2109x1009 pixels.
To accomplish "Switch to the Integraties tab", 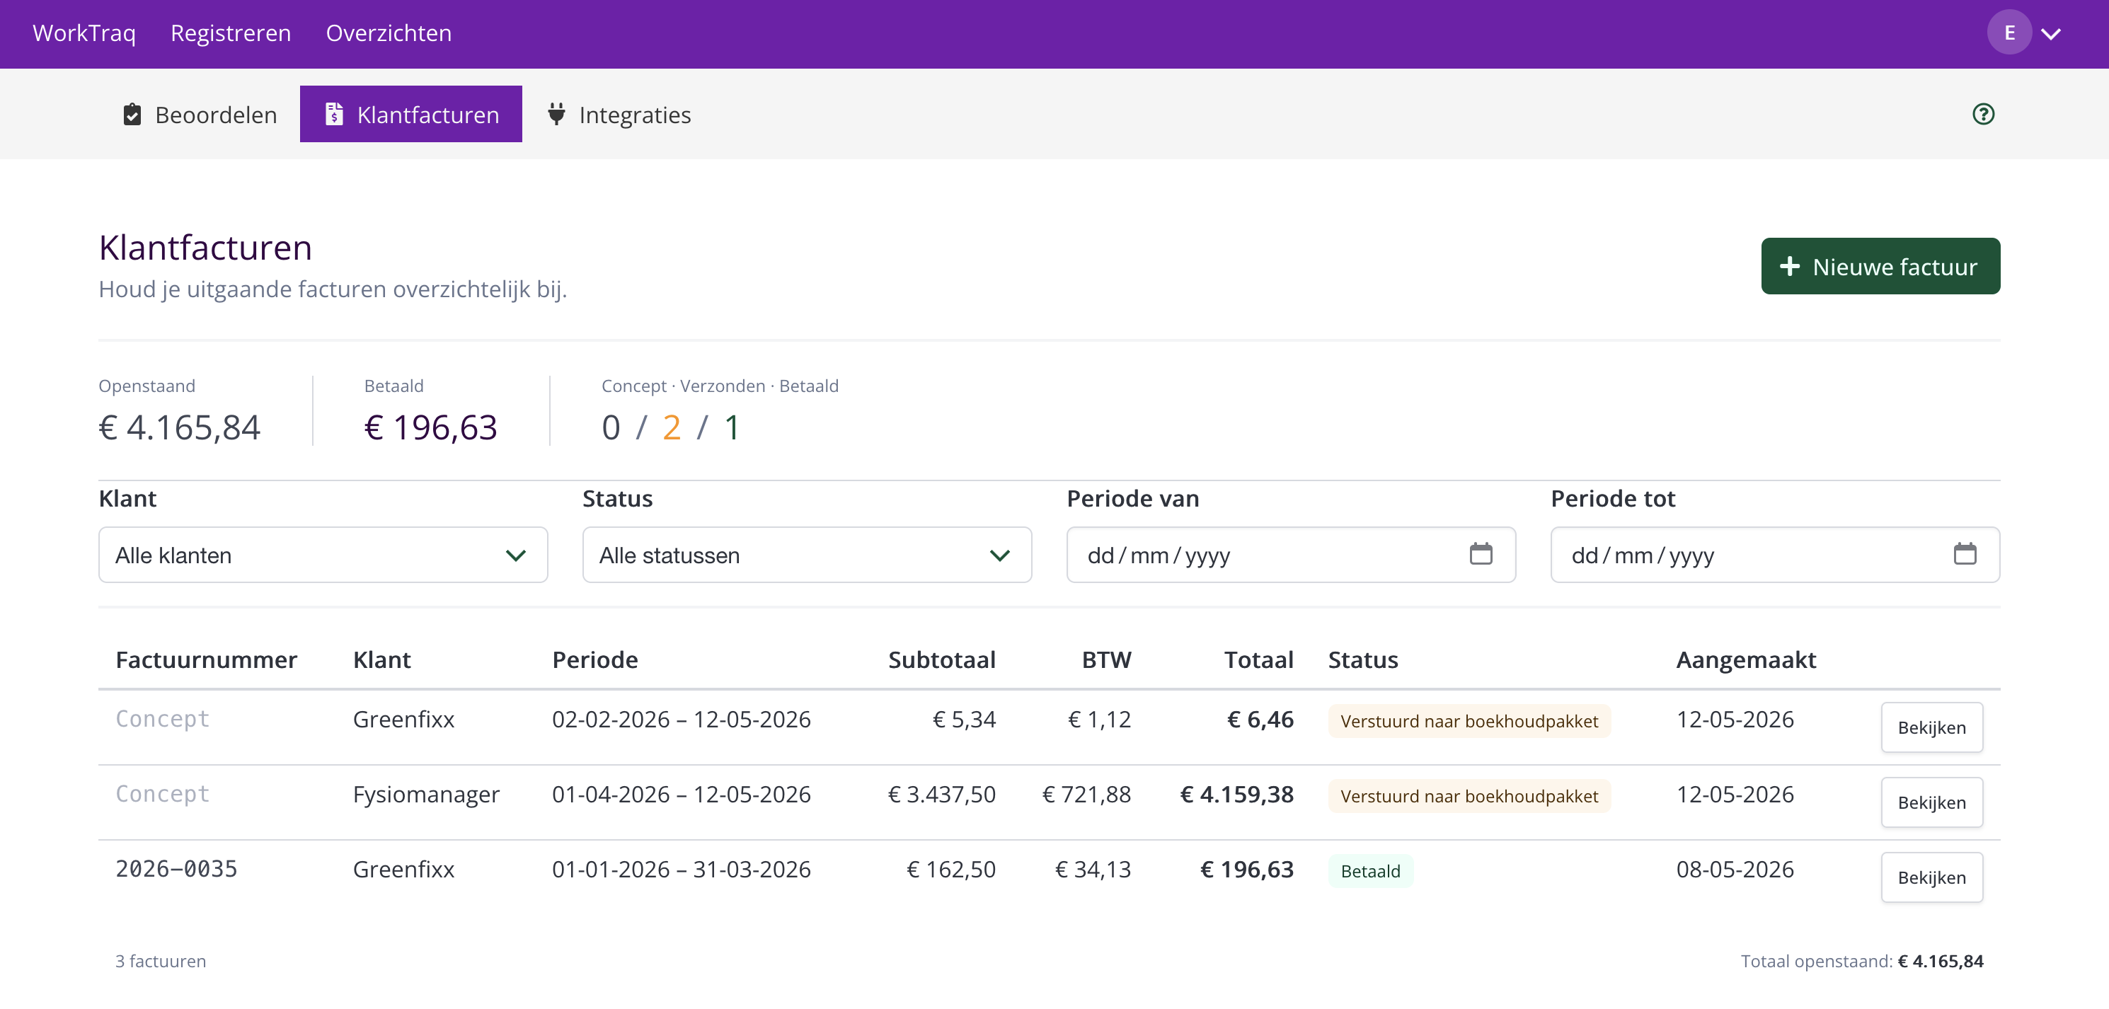I will (x=619, y=115).
